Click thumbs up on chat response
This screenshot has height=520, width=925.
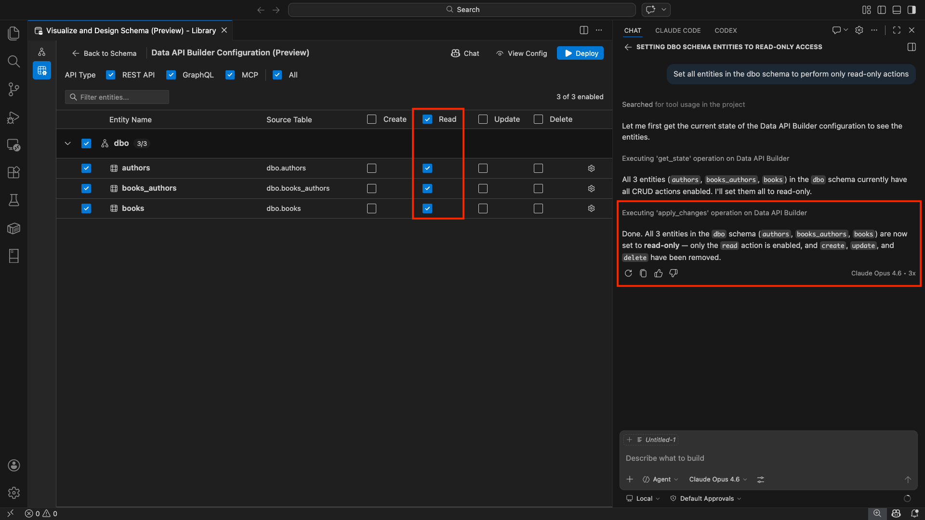[658, 273]
